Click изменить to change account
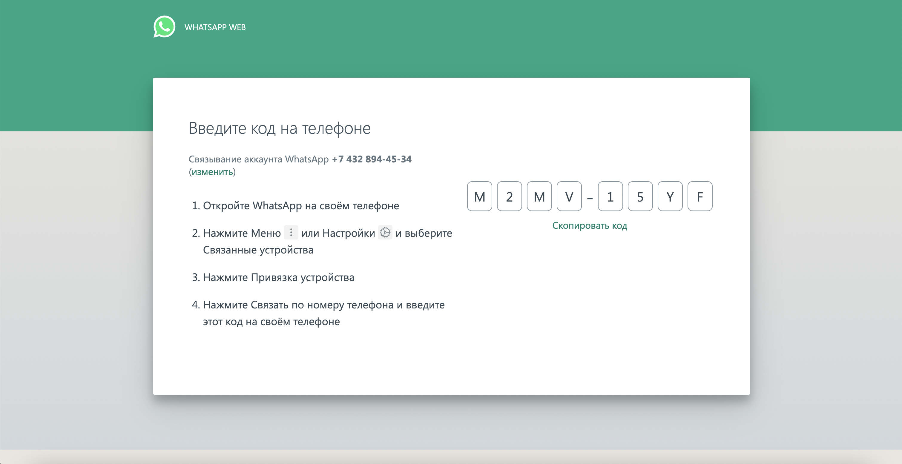The width and height of the screenshot is (902, 464). pos(211,172)
